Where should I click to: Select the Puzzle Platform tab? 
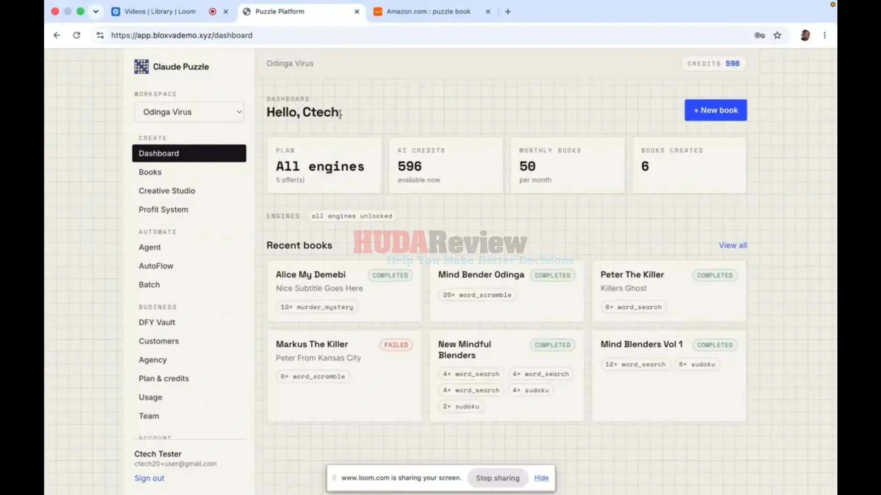(280, 11)
